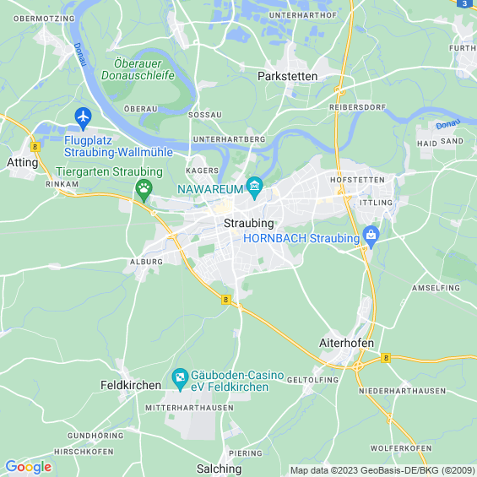Click the yellow B road shield near Atting
477x477 pixels.
tap(35, 147)
